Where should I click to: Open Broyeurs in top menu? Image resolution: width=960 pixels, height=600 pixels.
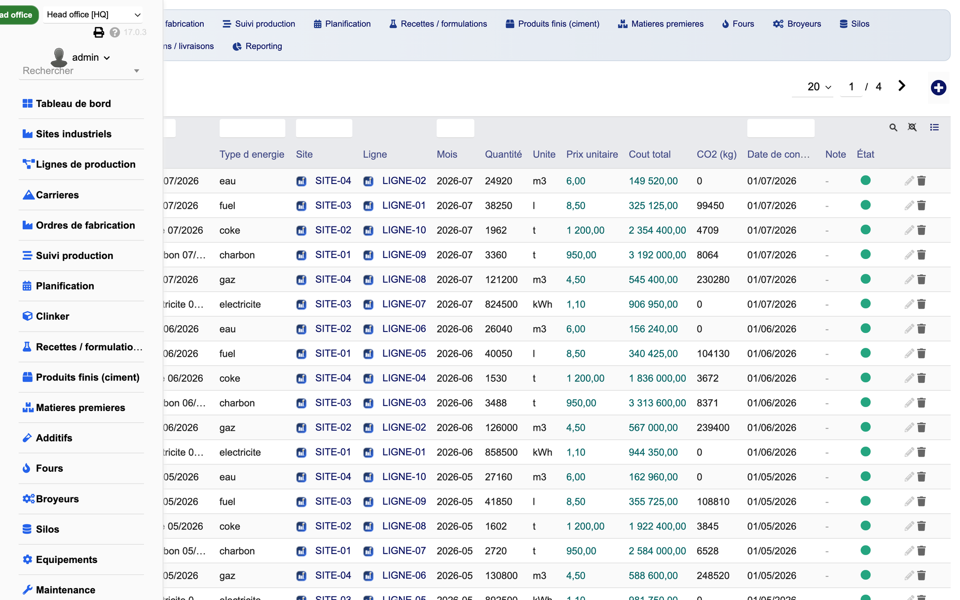(797, 24)
